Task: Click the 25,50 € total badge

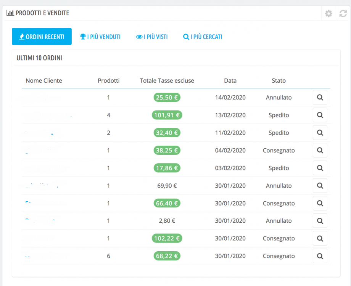Action: point(167,97)
